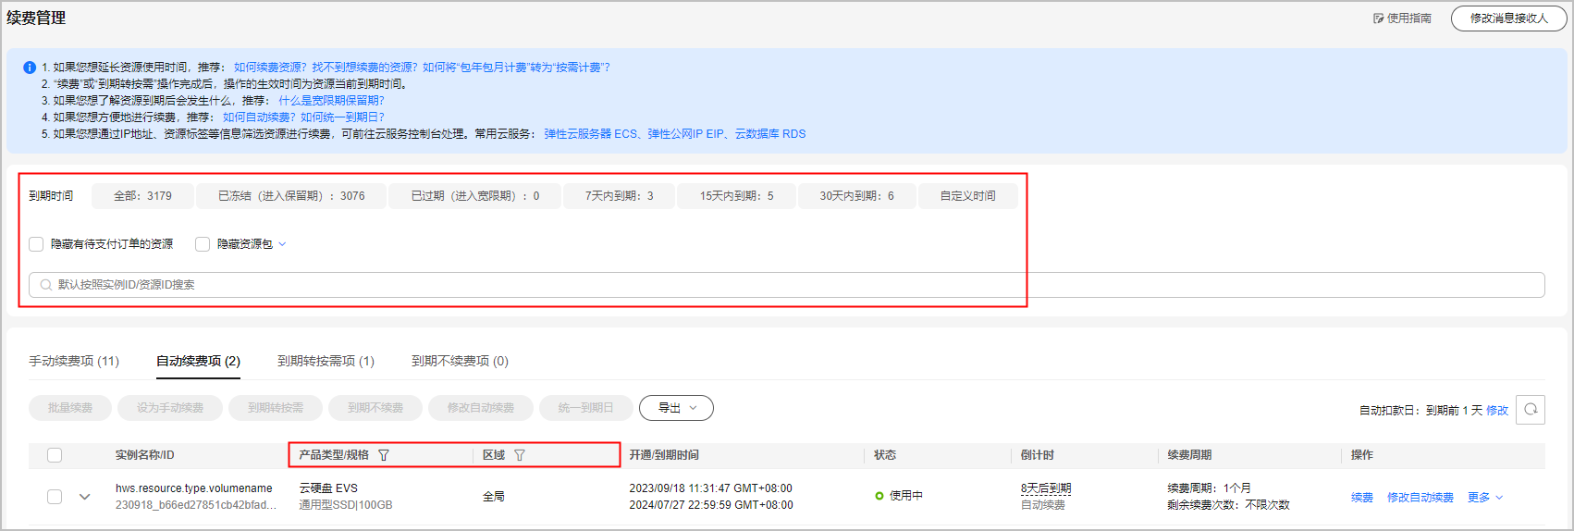Click the 云硬盘 EVS product type cell
Screen dimensions: 1574x531
[x=328, y=488]
